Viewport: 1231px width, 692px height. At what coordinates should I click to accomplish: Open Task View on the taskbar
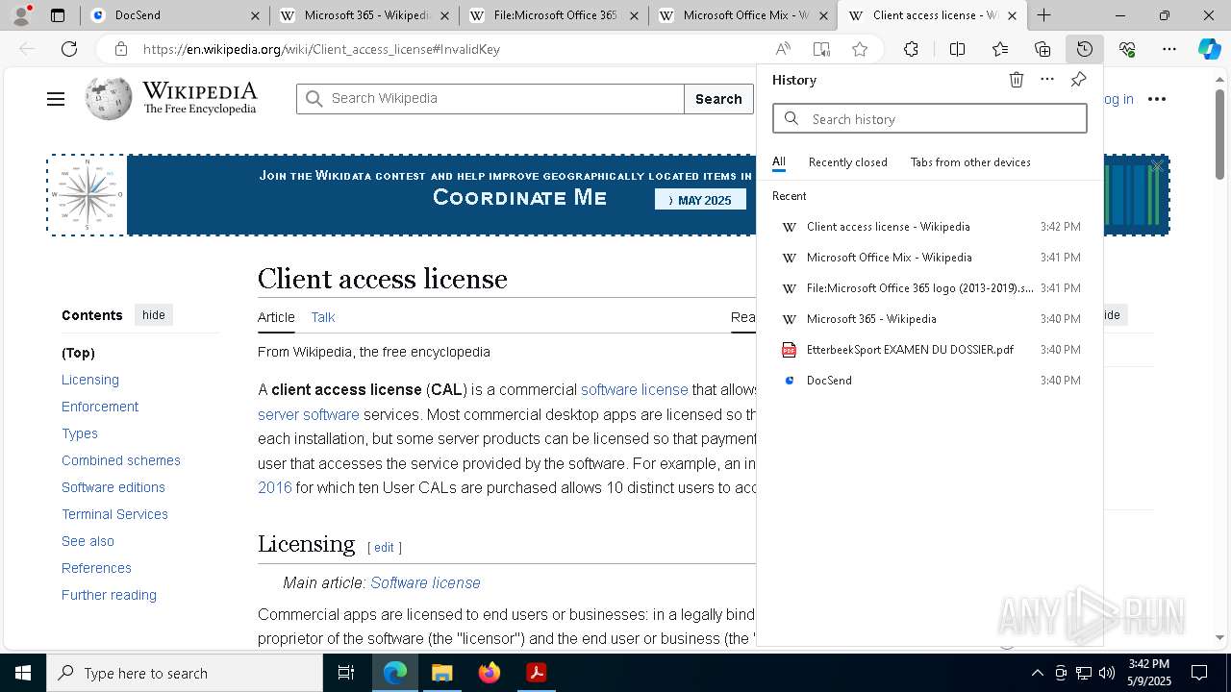346,673
